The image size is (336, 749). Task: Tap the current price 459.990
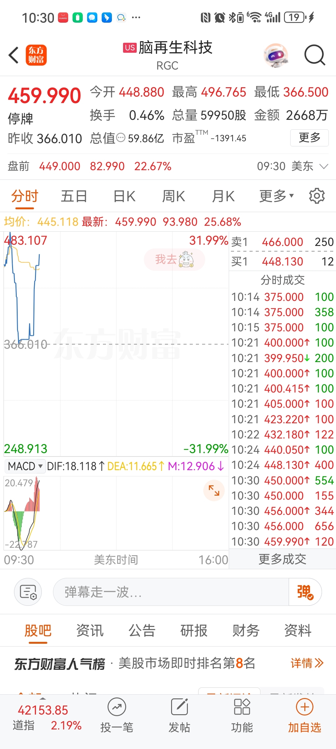(44, 95)
